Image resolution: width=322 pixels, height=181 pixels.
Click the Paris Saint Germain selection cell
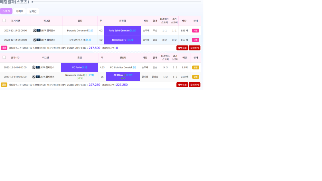[122, 31]
